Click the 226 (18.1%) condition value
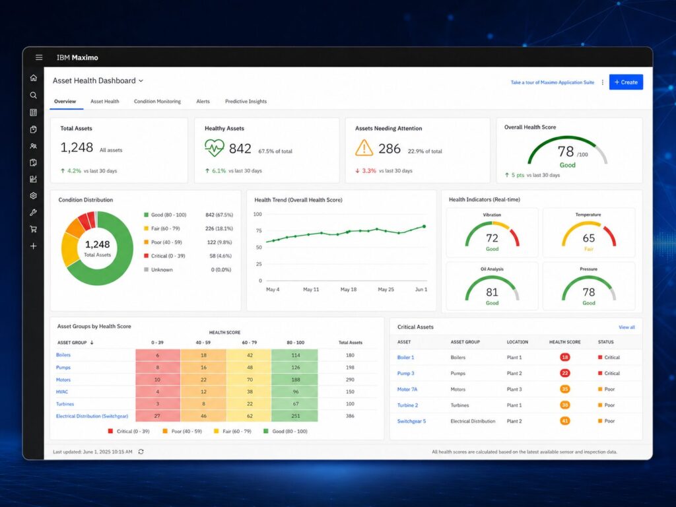676x507 pixels. click(x=219, y=228)
